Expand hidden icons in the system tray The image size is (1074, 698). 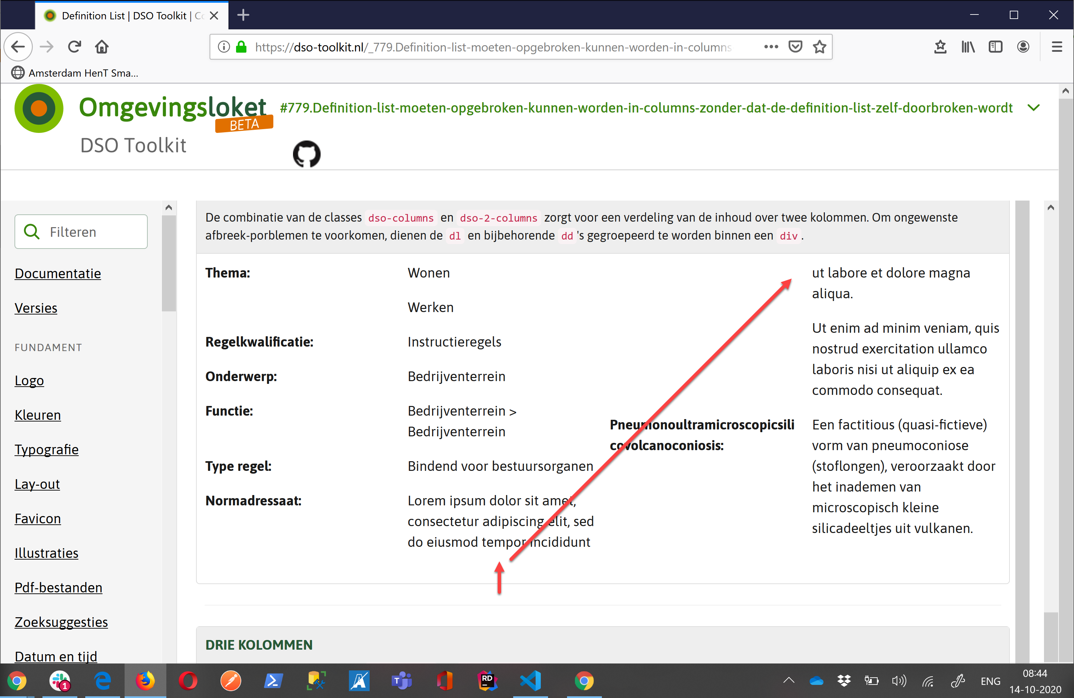[x=788, y=681]
